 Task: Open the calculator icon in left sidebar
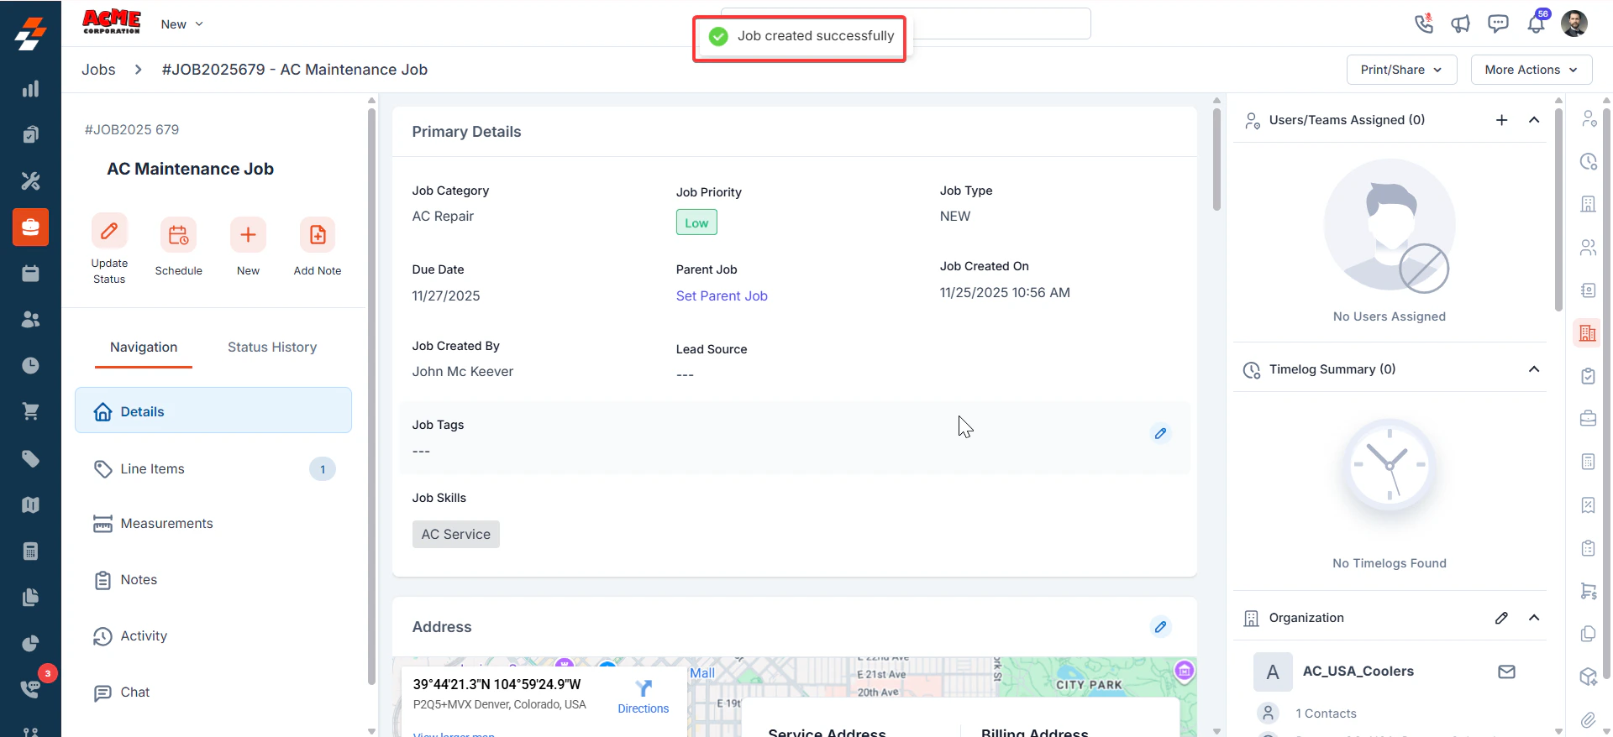[x=30, y=551]
